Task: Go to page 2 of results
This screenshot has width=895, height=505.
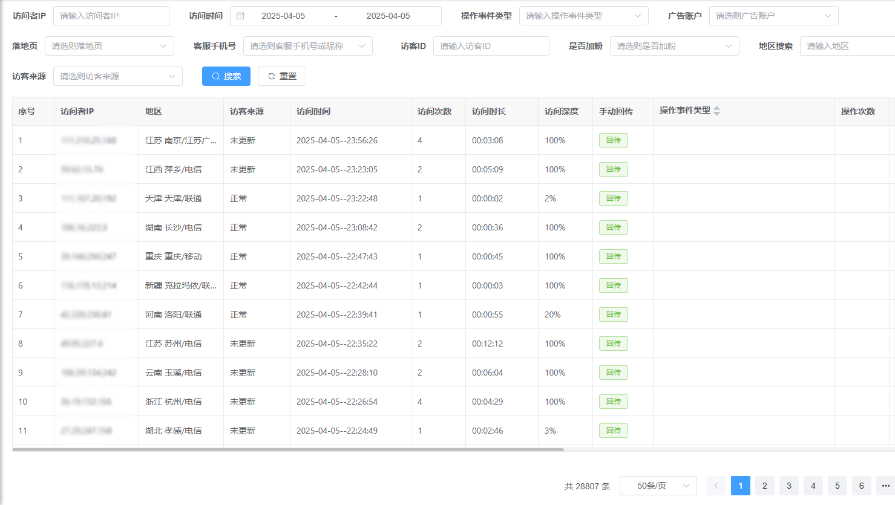Action: [x=764, y=486]
